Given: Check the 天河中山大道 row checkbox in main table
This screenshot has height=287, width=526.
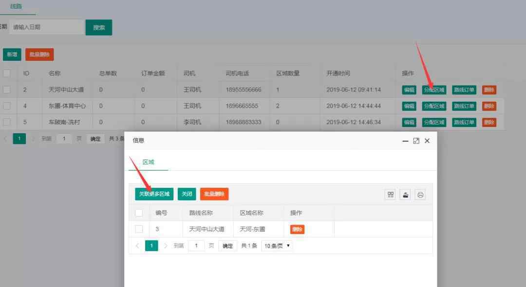Looking at the screenshot, I should 6,90.
